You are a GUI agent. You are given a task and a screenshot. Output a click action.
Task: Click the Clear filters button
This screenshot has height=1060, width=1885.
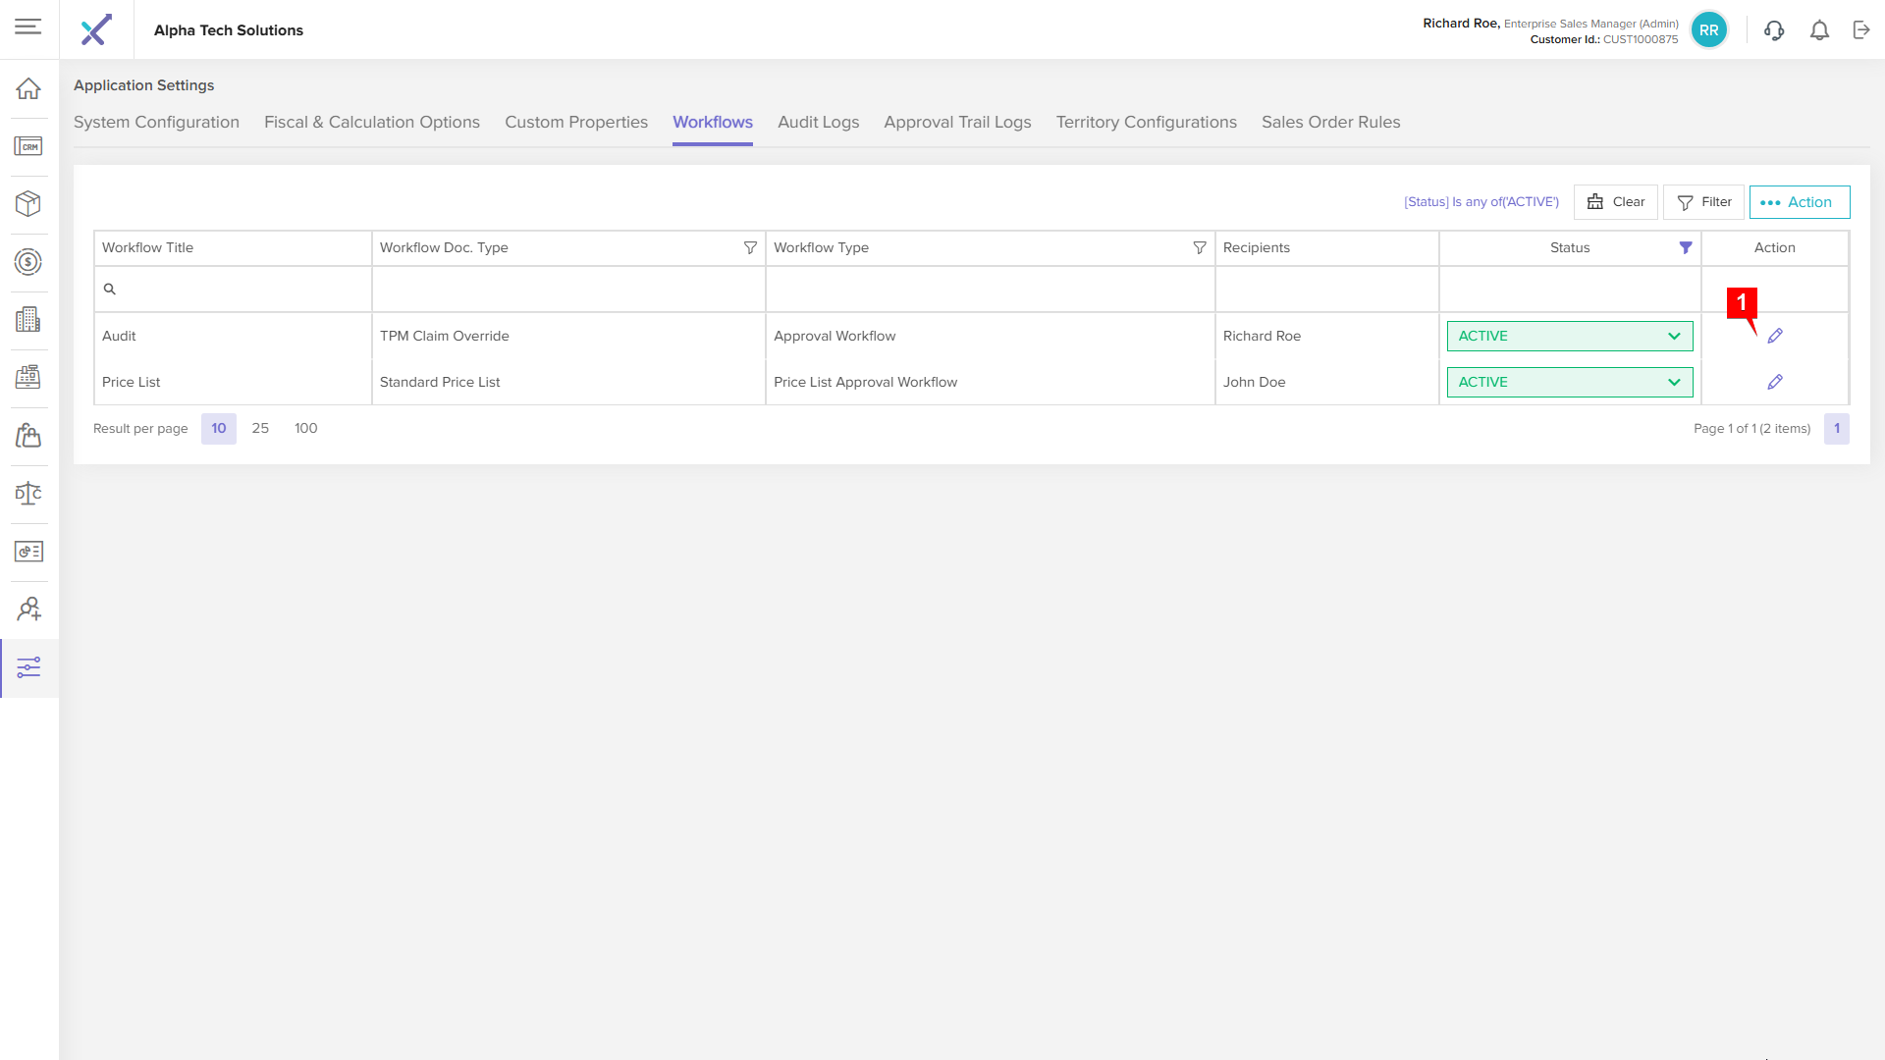(1615, 202)
